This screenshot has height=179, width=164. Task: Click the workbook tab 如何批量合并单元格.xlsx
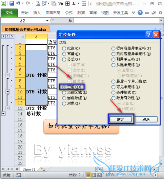click(26, 30)
